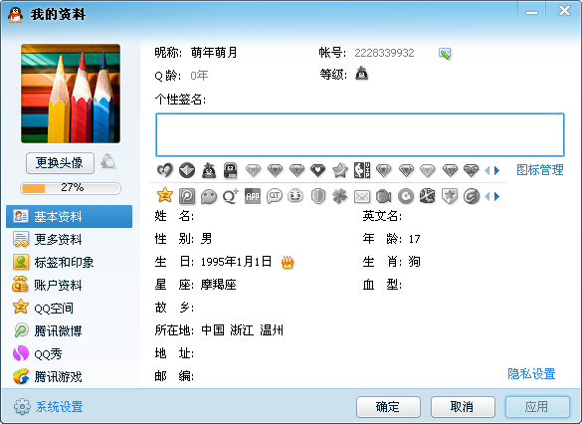Click the black diamond with heart icon
Viewport: 582px width, 424px height.
coord(318,170)
